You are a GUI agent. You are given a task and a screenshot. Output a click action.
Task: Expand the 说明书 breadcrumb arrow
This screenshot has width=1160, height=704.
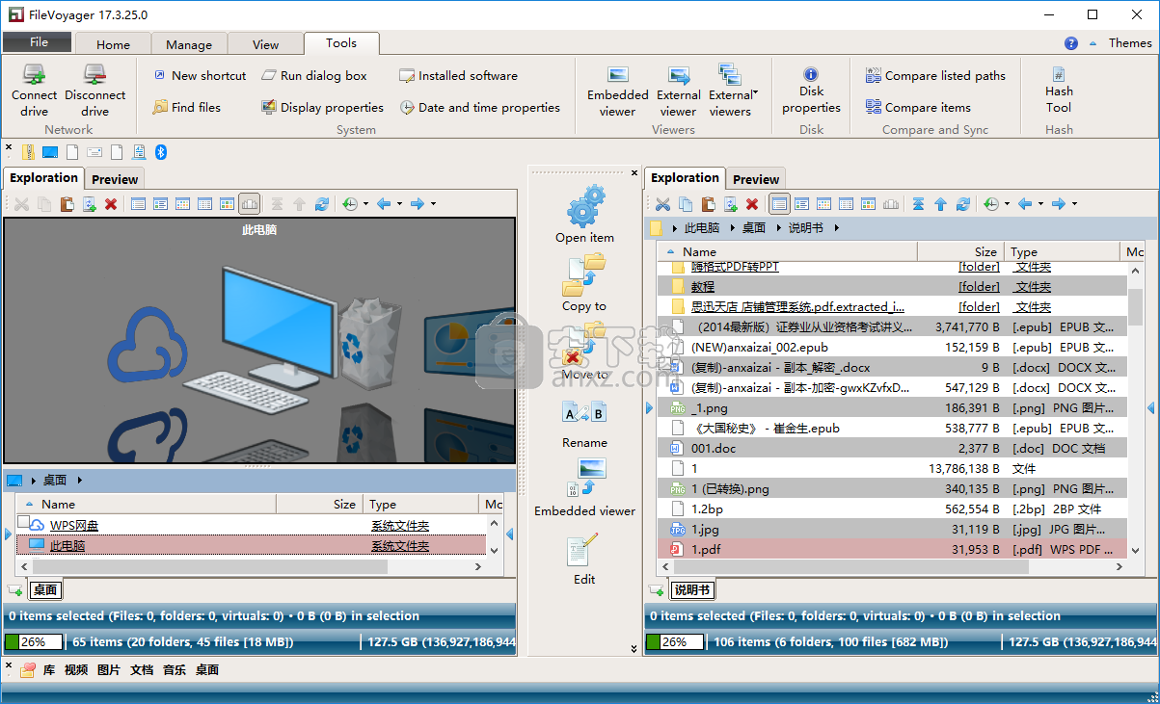836,228
